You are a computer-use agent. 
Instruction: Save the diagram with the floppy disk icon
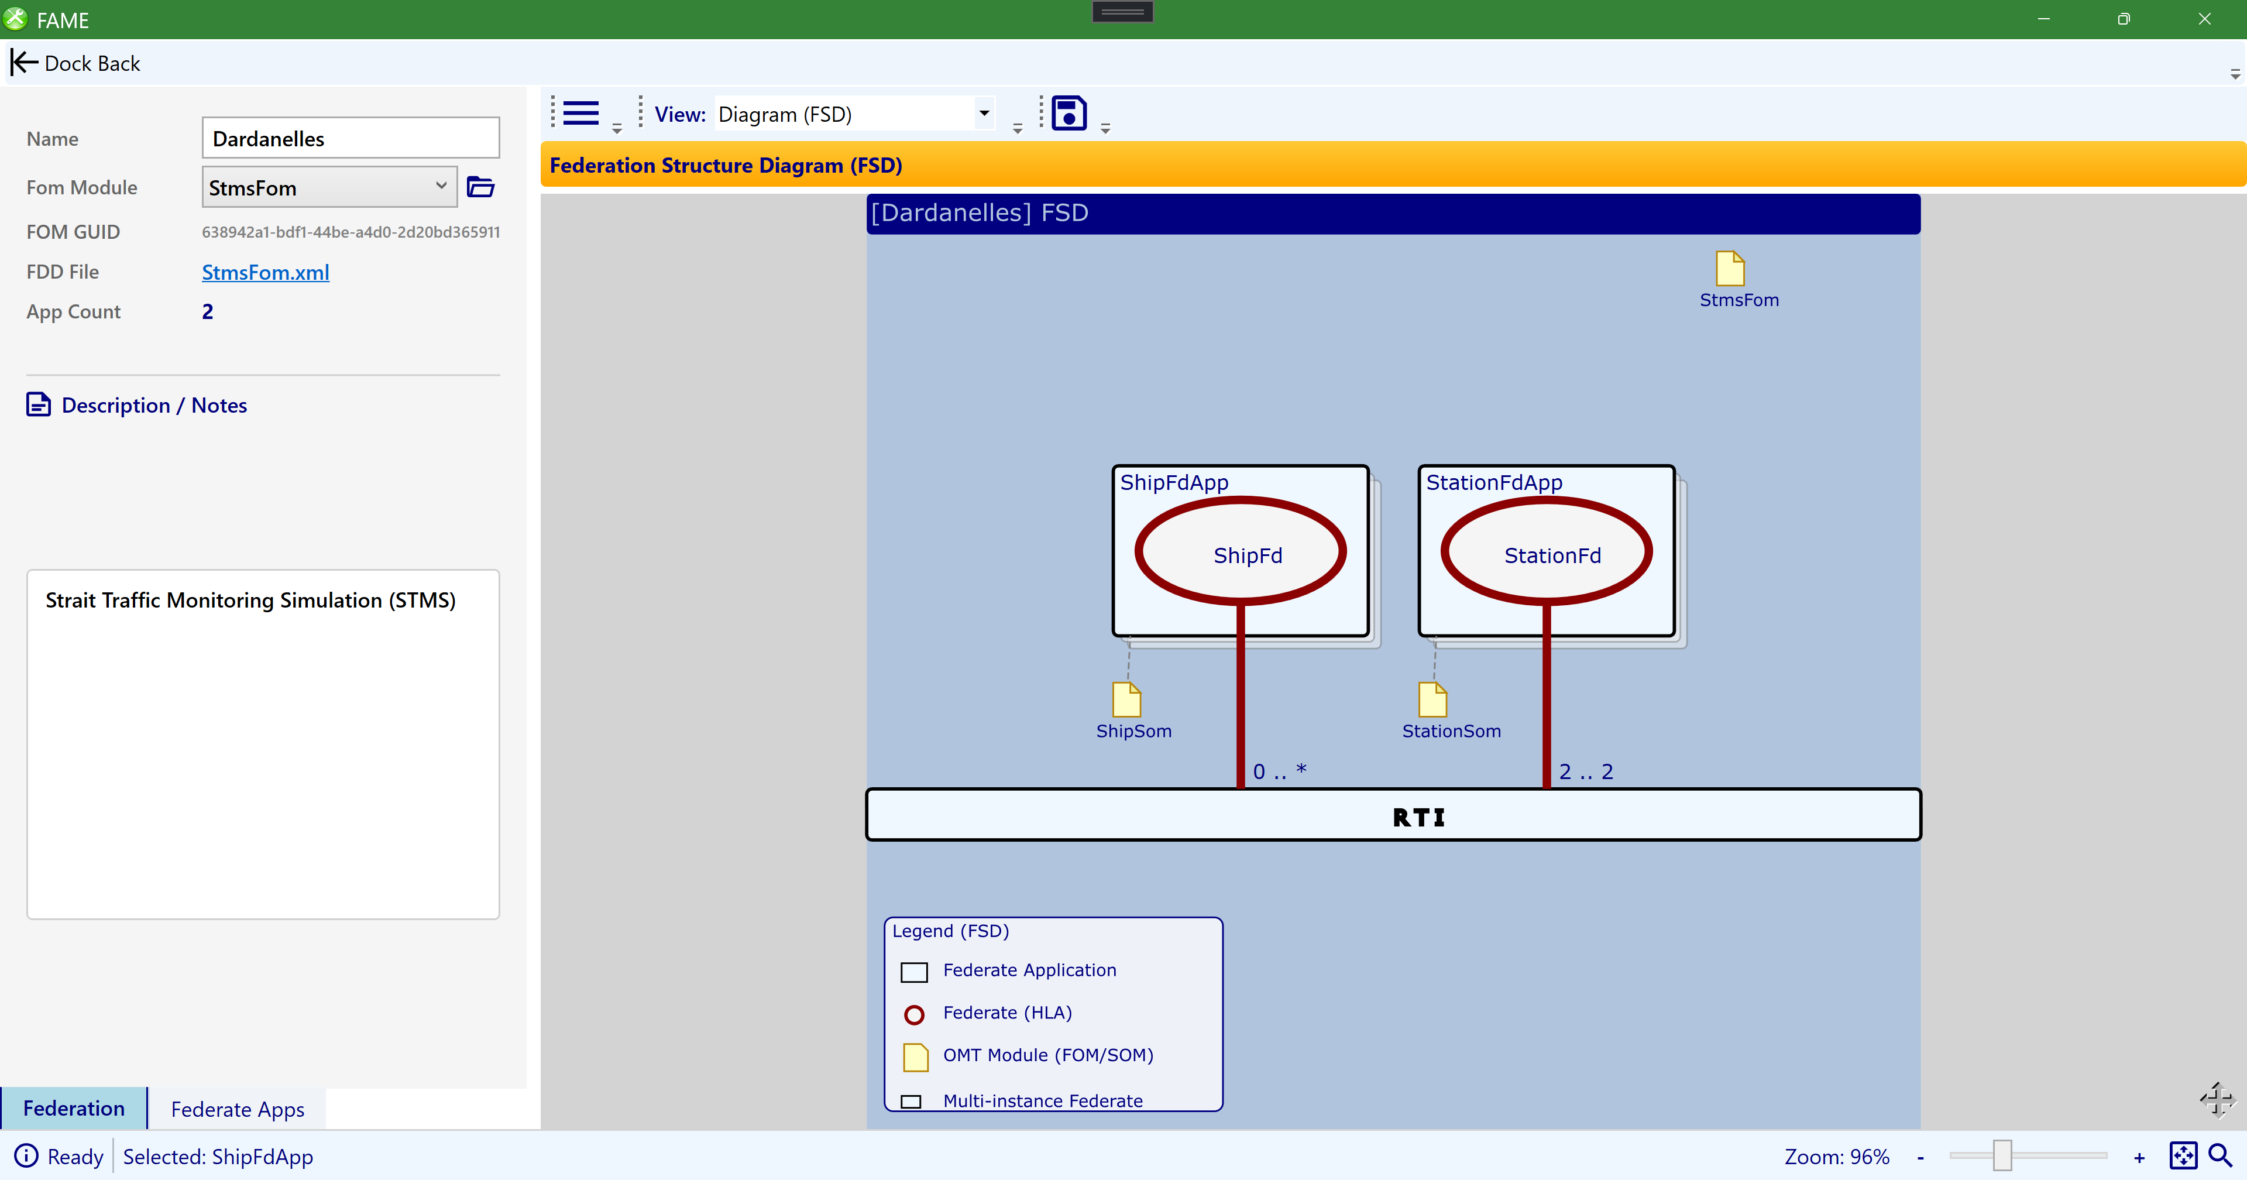tap(1068, 114)
